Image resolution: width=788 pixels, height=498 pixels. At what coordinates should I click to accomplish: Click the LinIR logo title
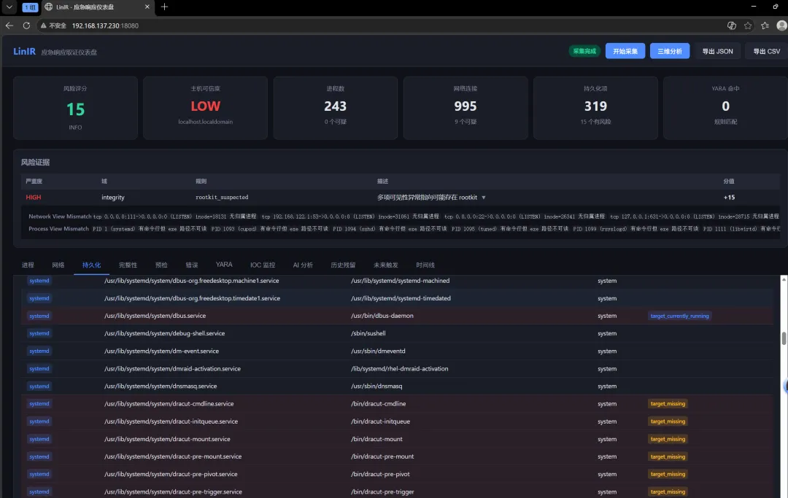pyautogui.click(x=24, y=51)
